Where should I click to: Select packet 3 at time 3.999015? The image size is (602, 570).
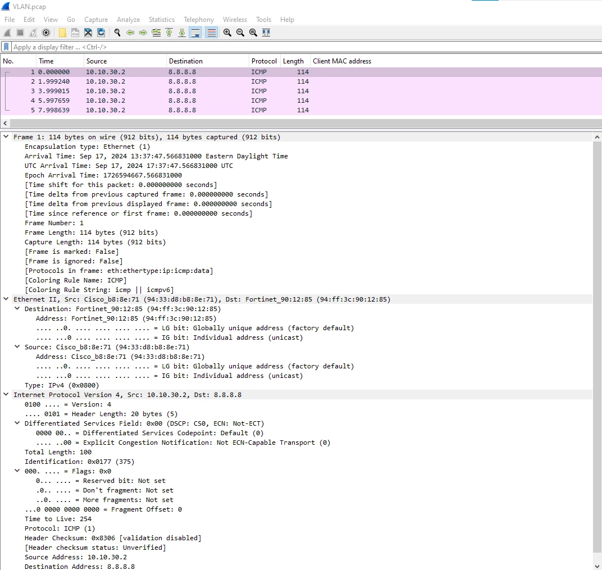(301, 91)
